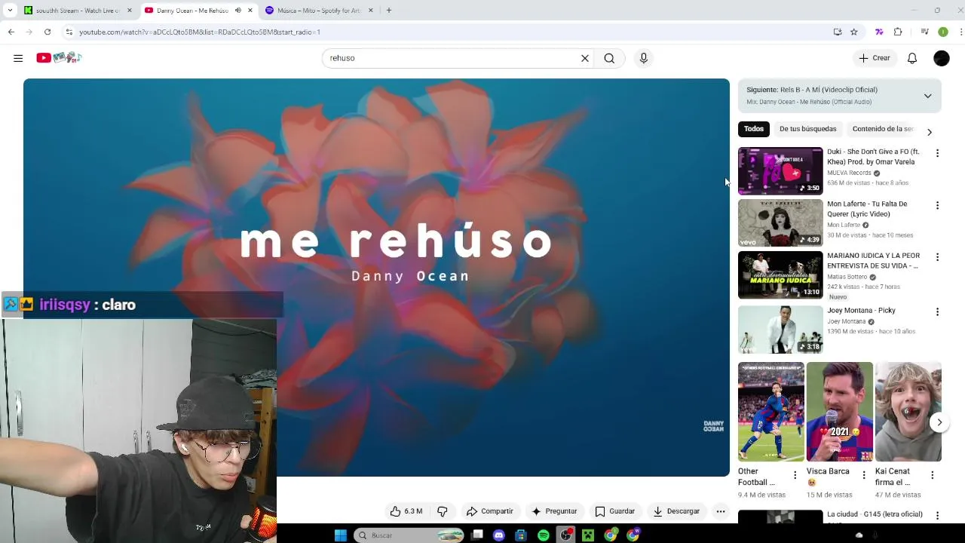Viewport: 965px width, 543px height.
Task: Open Spotify from taskbar
Action: [x=544, y=535]
